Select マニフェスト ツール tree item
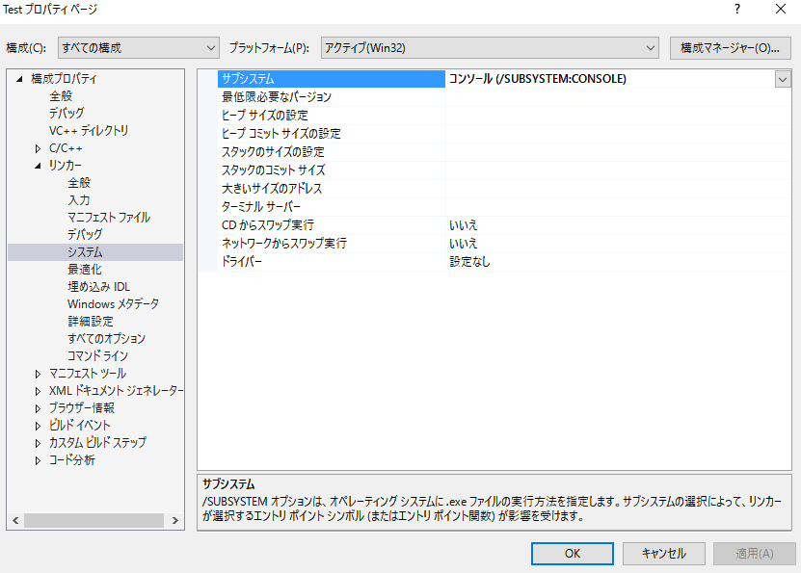Image resolution: width=801 pixels, height=573 pixels. (x=88, y=374)
